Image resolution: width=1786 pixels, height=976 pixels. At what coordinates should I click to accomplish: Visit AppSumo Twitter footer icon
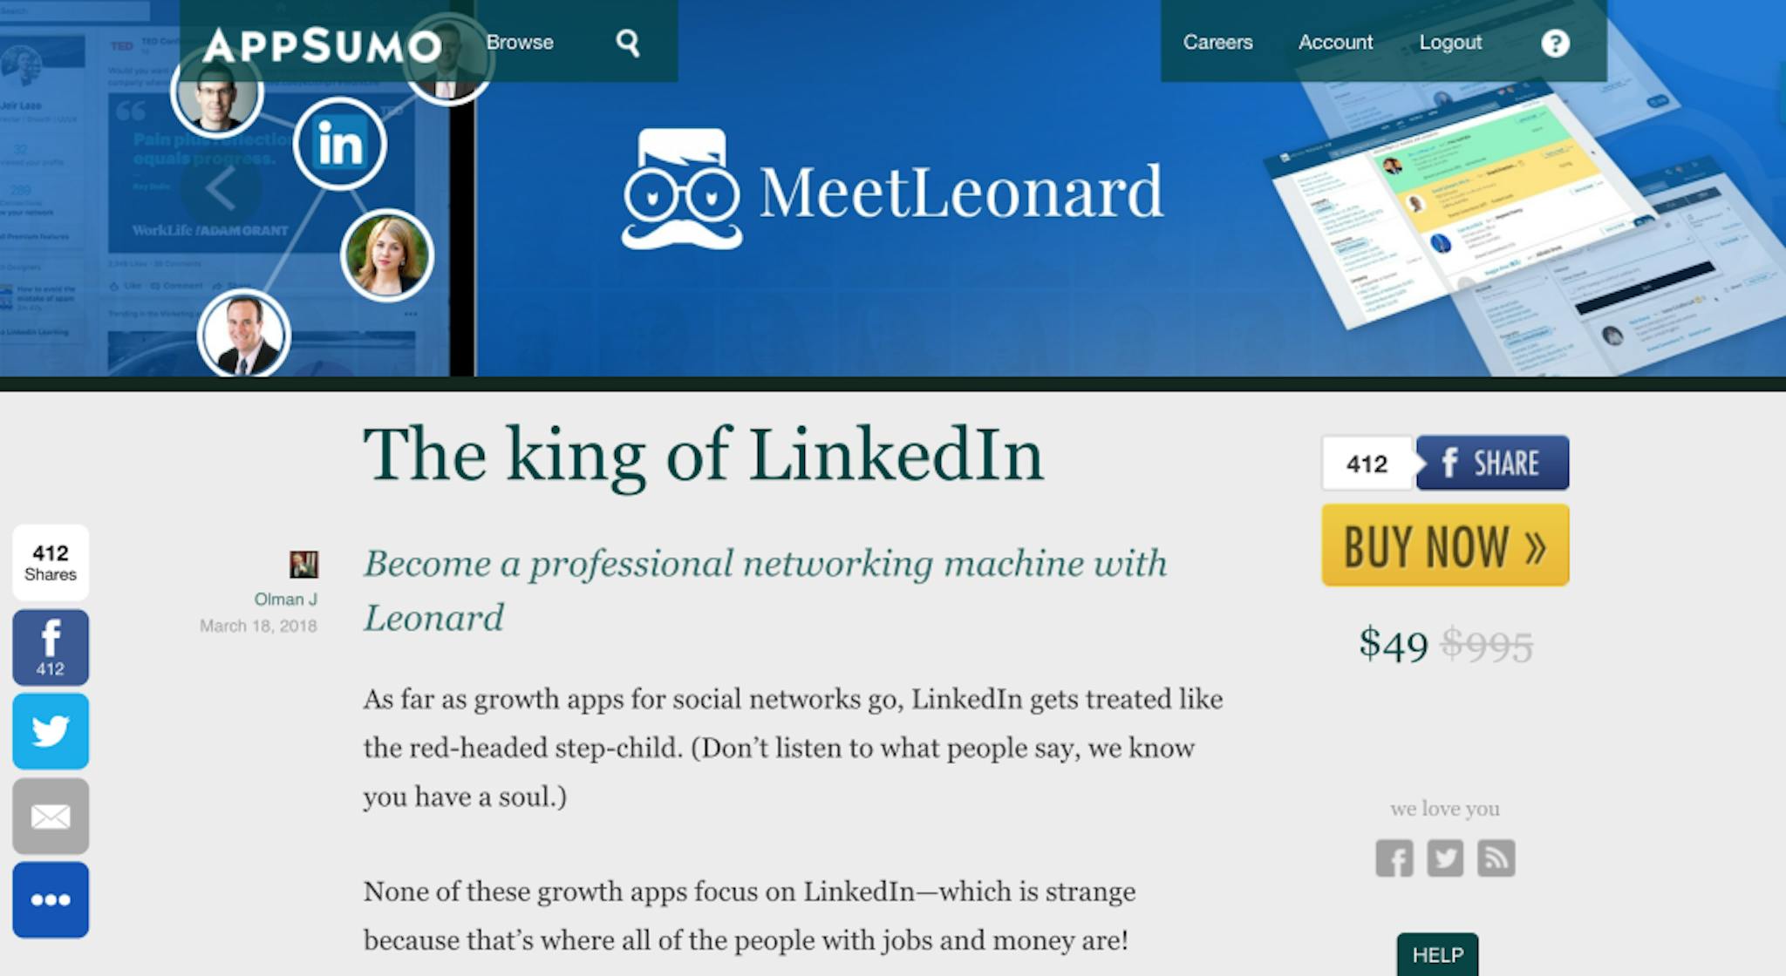coord(1445,858)
